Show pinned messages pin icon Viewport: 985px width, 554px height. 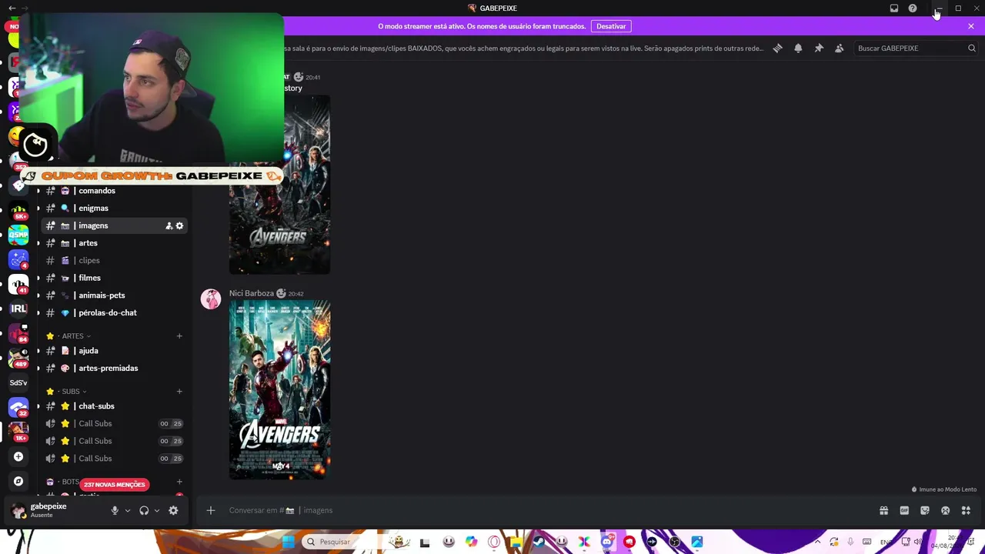(819, 48)
